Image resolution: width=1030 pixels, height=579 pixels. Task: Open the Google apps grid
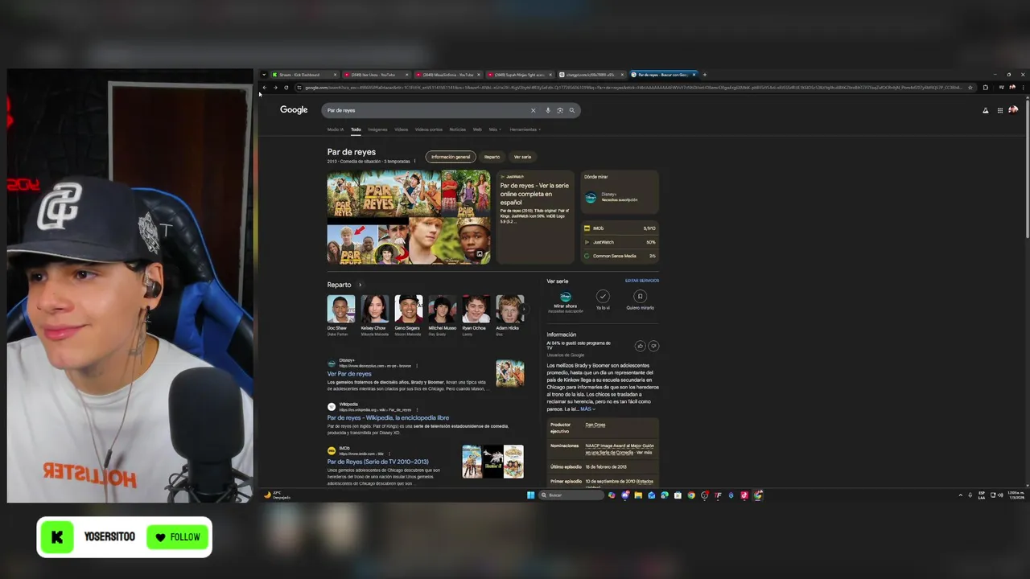click(x=1000, y=110)
